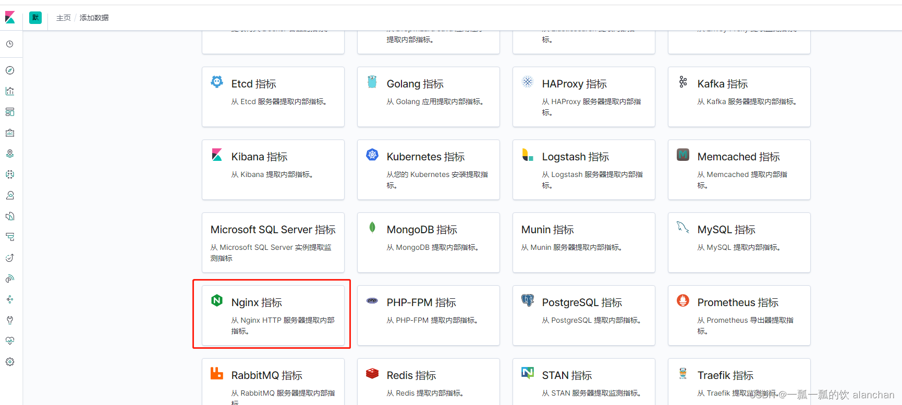Open the Munin 指标 card
The width and height of the screenshot is (902, 405).
click(584, 243)
